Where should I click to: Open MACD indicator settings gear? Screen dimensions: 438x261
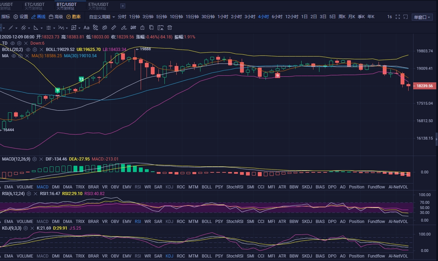(x=35, y=159)
